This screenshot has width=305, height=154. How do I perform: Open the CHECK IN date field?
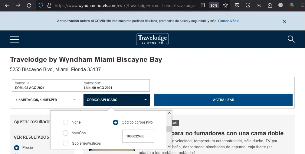(46, 85)
